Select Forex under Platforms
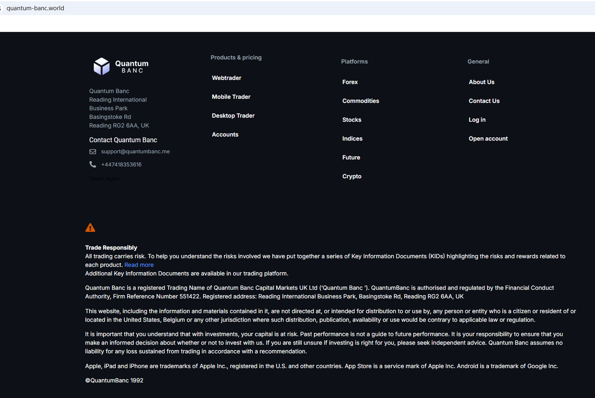595x398 pixels. [350, 82]
